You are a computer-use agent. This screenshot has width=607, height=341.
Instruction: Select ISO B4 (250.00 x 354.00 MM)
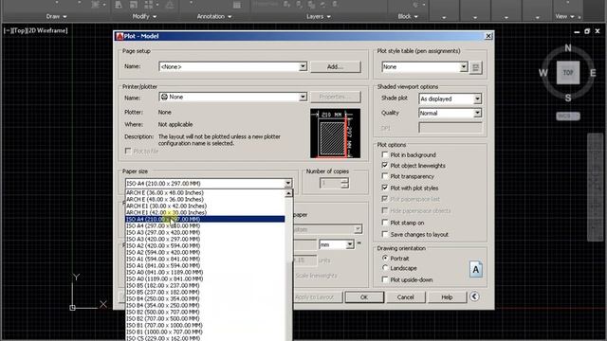[x=205, y=298]
